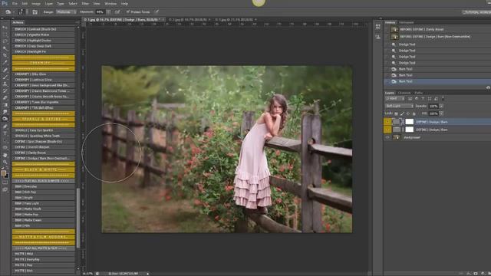Screen dimensions: 491x276
Task: Select the Crop tool
Action: (5, 56)
